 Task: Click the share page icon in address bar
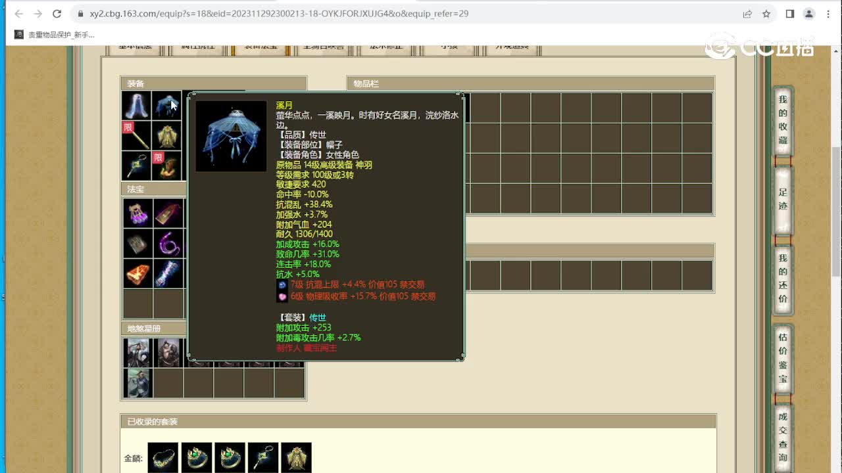747,14
